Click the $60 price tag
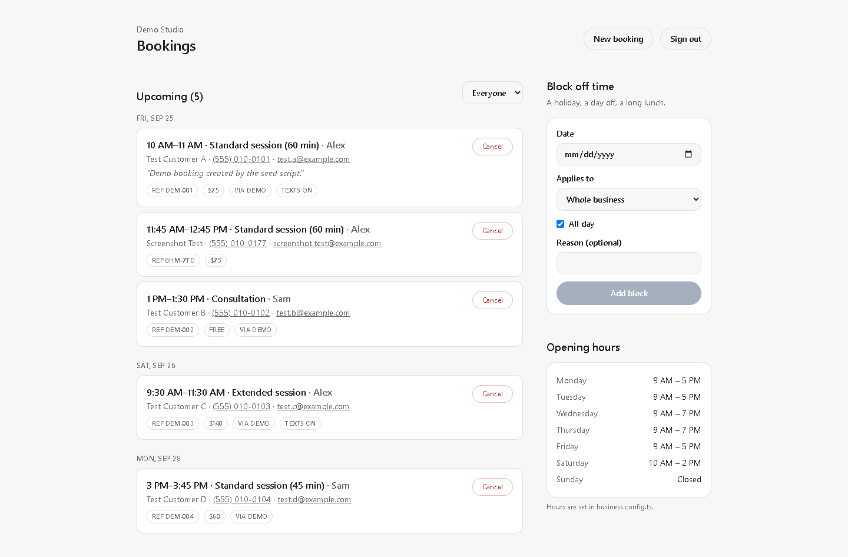The width and height of the screenshot is (848, 557). (214, 516)
